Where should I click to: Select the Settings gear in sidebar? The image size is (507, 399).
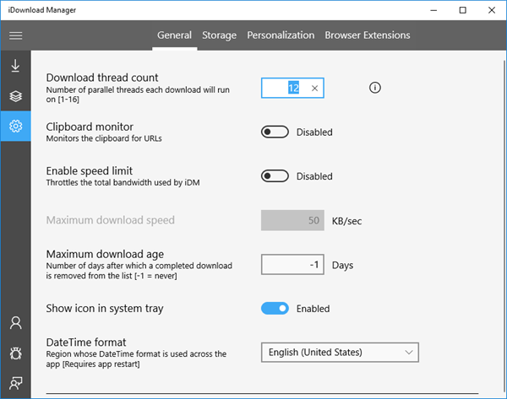pos(15,127)
